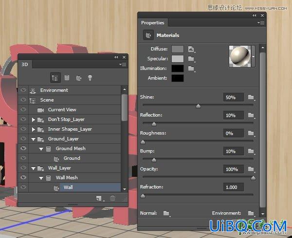Click the 3D panel scroll up arrow
The image size is (292, 238).
(125, 89)
